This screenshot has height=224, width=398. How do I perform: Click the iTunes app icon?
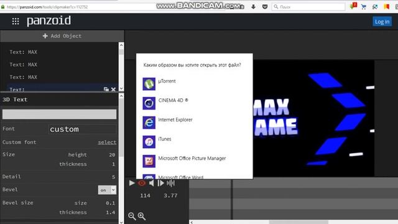[x=149, y=142]
